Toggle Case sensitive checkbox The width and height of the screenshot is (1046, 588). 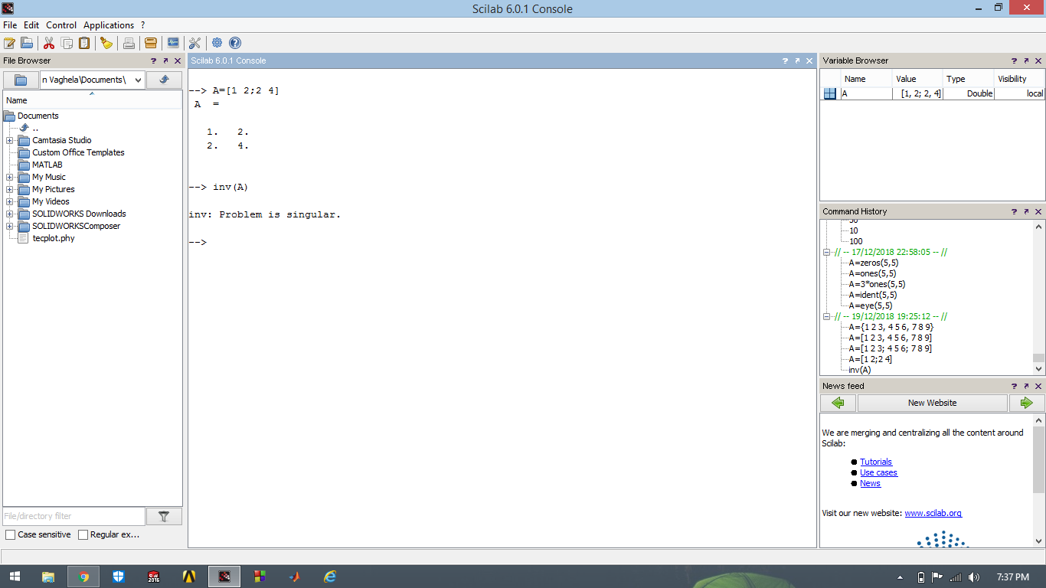coord(11,534)
